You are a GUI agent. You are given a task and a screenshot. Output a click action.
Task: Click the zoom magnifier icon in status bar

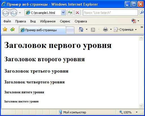point(121,112)
